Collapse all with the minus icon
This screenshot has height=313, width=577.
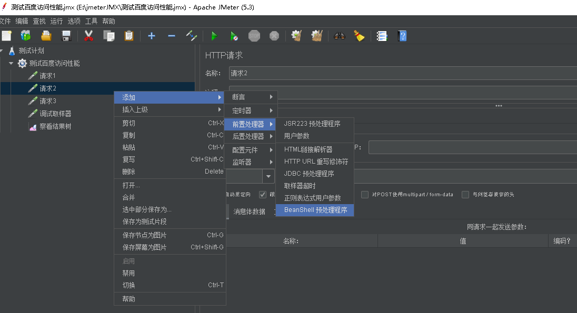click(x=172, y=36)
